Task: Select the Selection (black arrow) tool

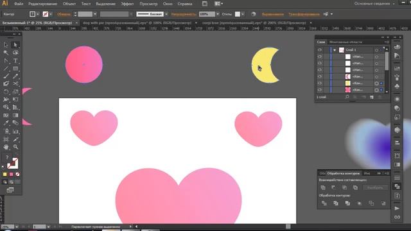Action: 6,45
